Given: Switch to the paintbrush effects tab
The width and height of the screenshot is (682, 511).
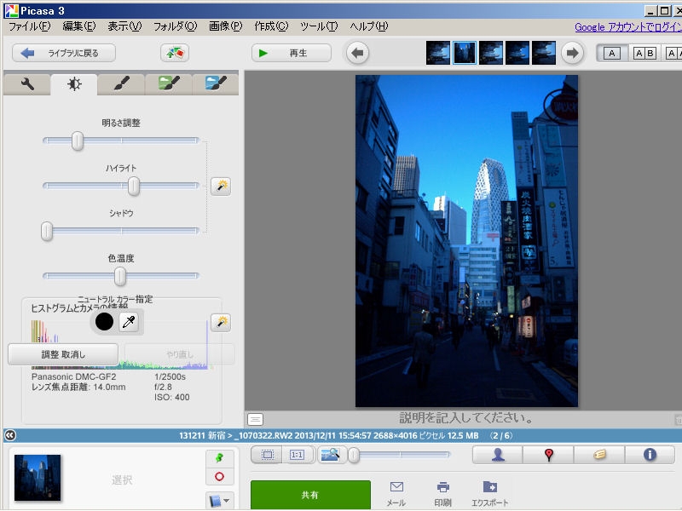Looking at the screenshot, I should tap(121, 83).
